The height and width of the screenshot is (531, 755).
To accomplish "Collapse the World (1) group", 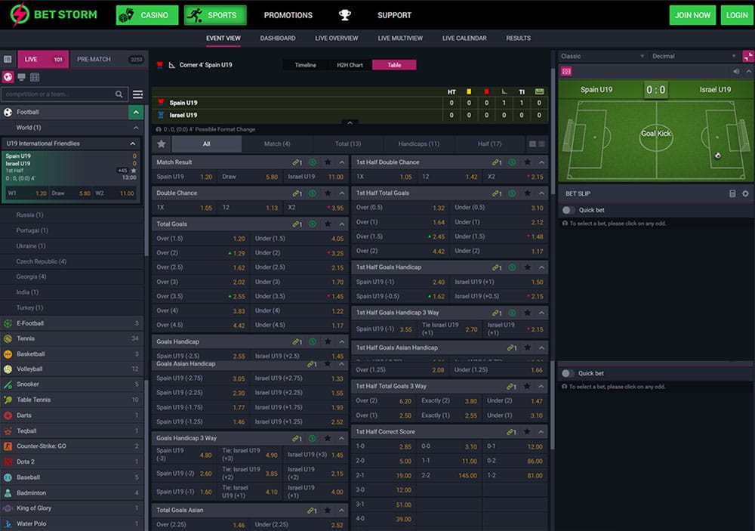I will pos(136,128).
